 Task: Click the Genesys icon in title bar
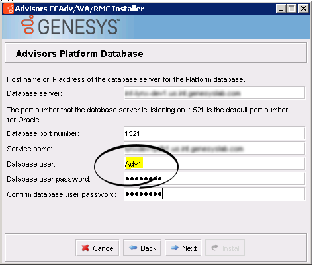click(x=9, y=9)
